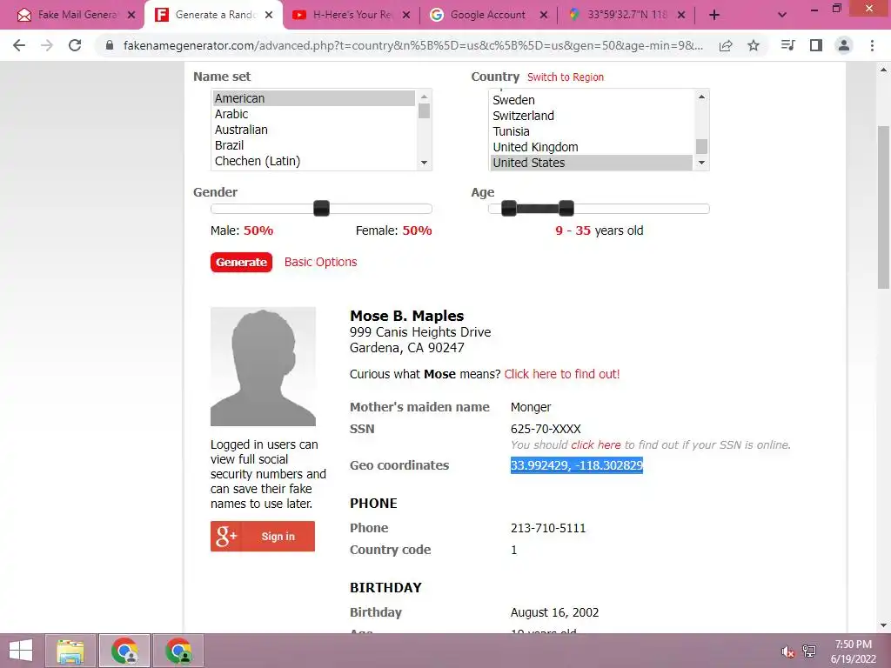Select Sweden in Country list
The height and width of the screenshot is (668, 891).
[591, 100]
